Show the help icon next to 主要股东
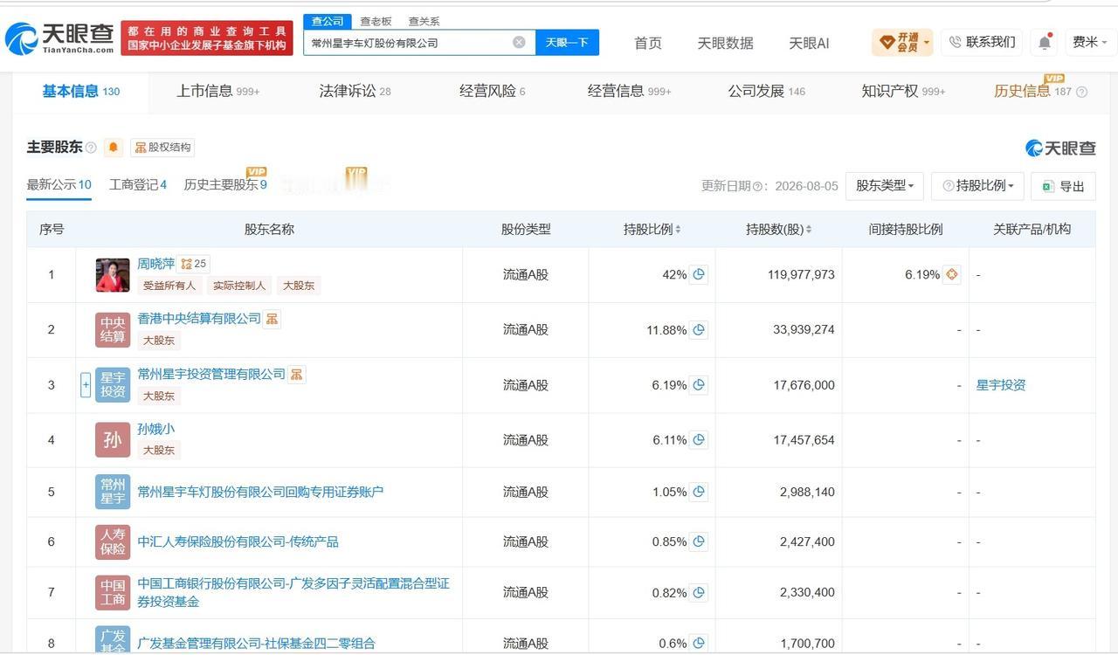This screenshot has height=655, width=1118. click(91, 148)
